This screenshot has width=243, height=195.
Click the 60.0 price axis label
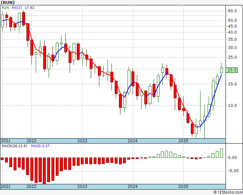(233, 11)
